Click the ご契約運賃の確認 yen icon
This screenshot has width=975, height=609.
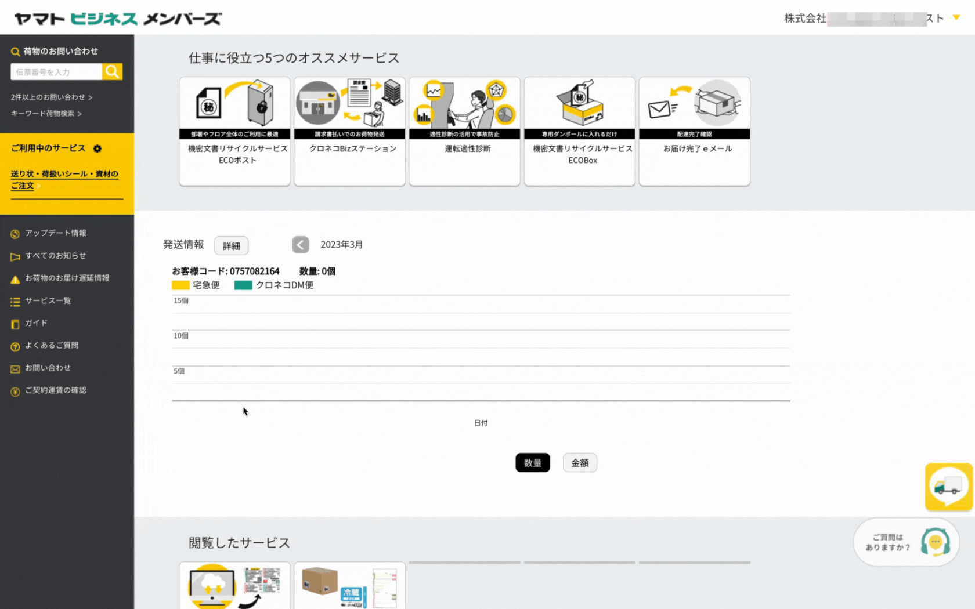(15, 391)
